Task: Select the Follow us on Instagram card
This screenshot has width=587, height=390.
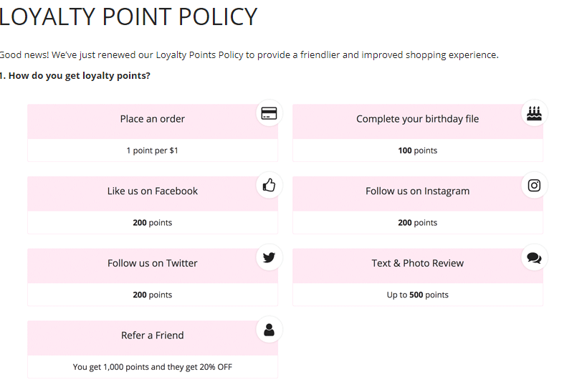Action: coord(418,205)
